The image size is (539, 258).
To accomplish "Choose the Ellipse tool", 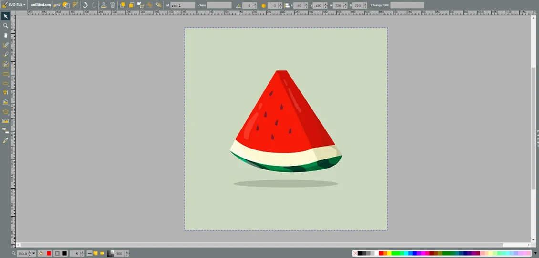I will 6,83.
